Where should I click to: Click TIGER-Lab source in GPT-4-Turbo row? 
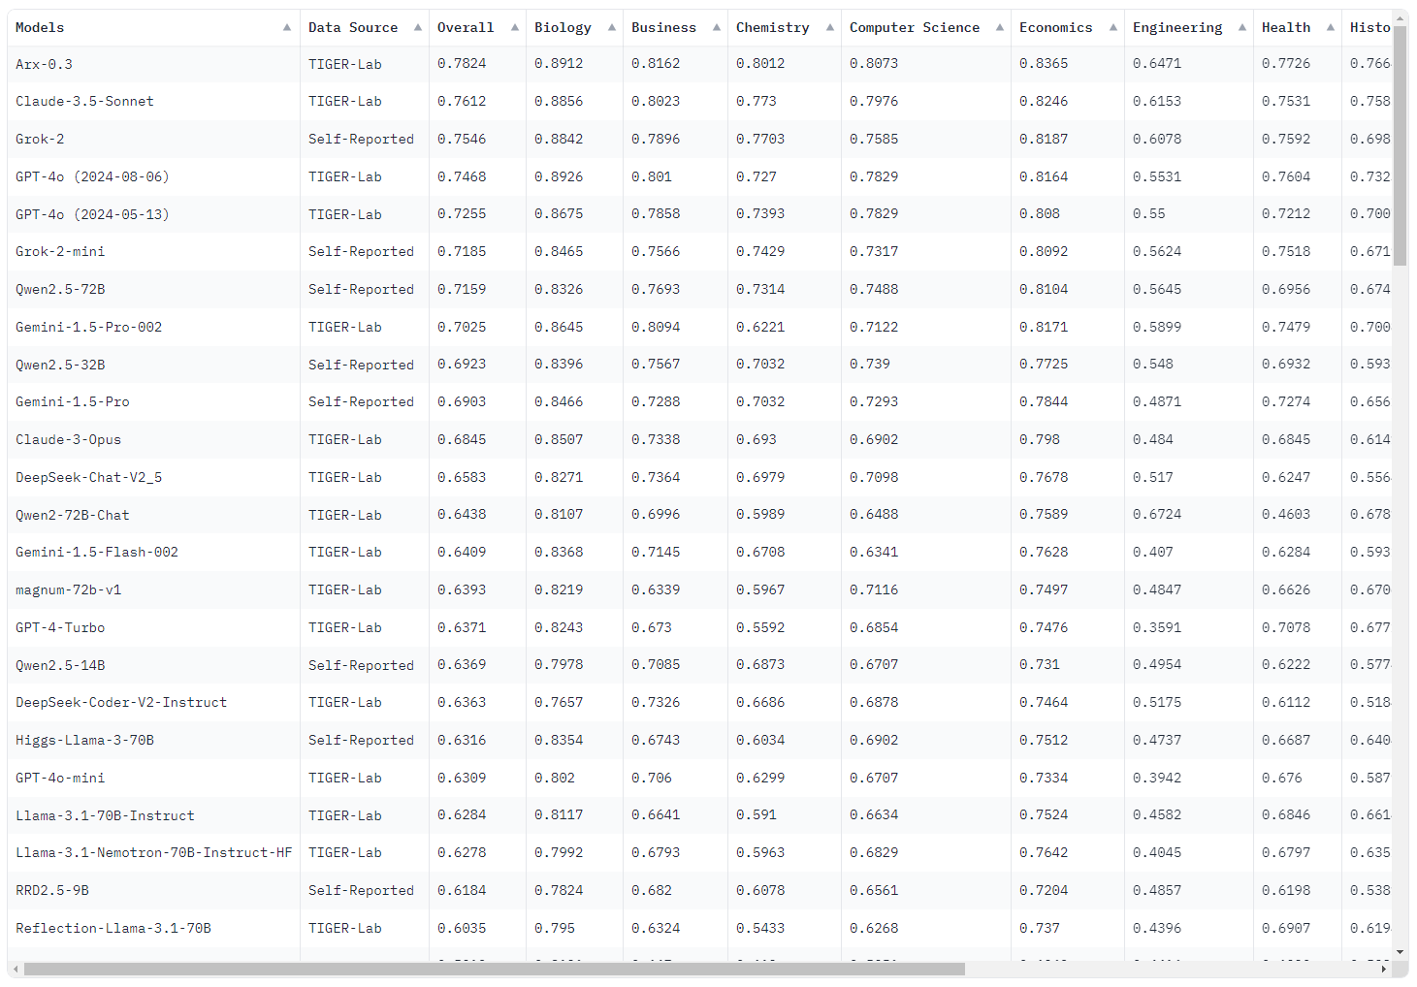click(x=345, y=627)
